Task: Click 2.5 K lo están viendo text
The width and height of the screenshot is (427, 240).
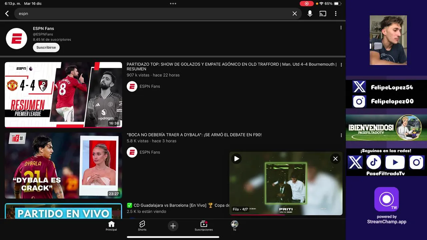Action: 146,212
